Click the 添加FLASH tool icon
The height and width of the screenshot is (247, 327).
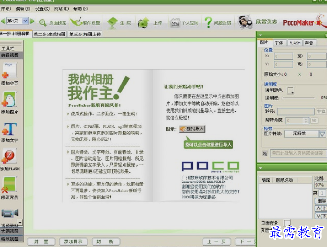(x=9, y=155)
